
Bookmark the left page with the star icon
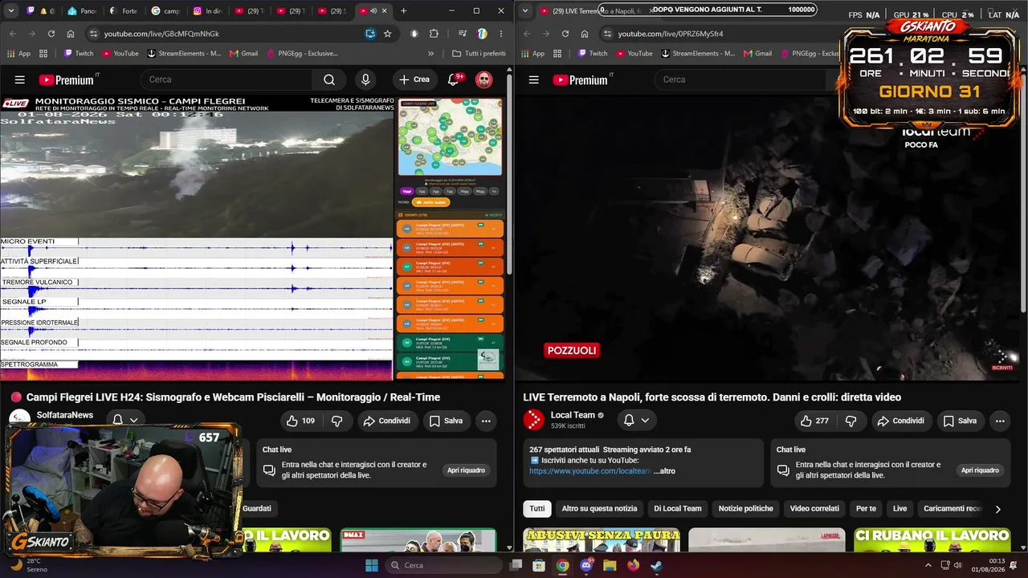388,34
